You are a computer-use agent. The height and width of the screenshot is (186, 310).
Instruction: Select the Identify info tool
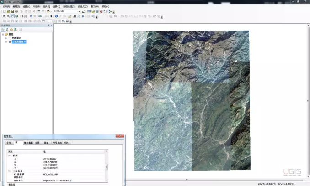[56, 16]
